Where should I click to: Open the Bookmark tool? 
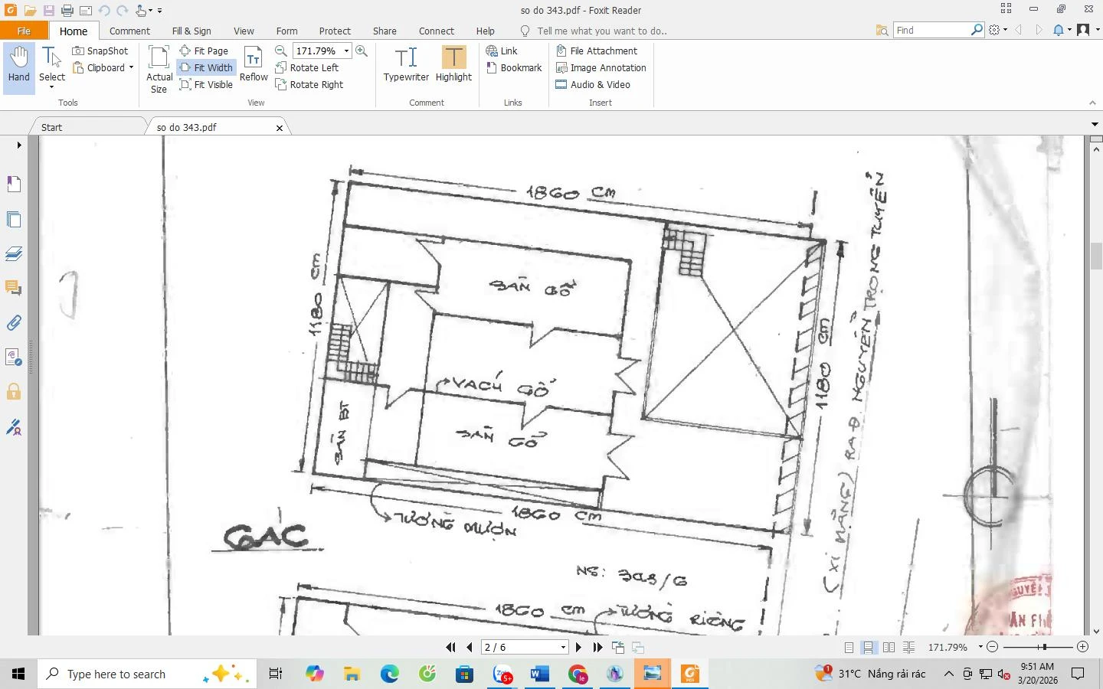click(513, 67)
